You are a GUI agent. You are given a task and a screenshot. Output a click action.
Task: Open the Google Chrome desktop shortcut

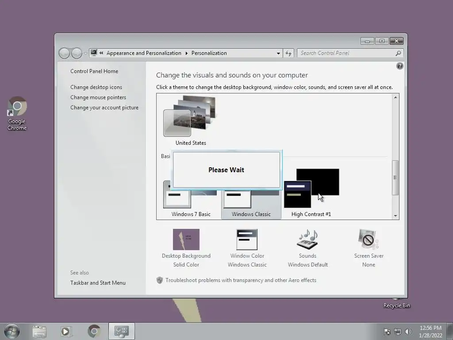pyautogui.click(x=17, y=114)
